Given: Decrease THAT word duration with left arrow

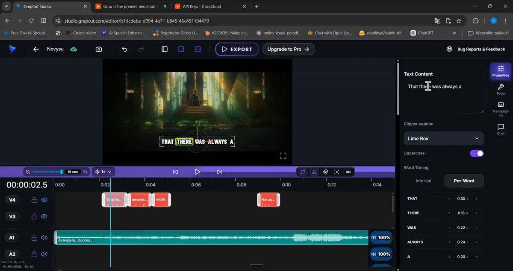Looking at the screenshot, I should (449, 198).
